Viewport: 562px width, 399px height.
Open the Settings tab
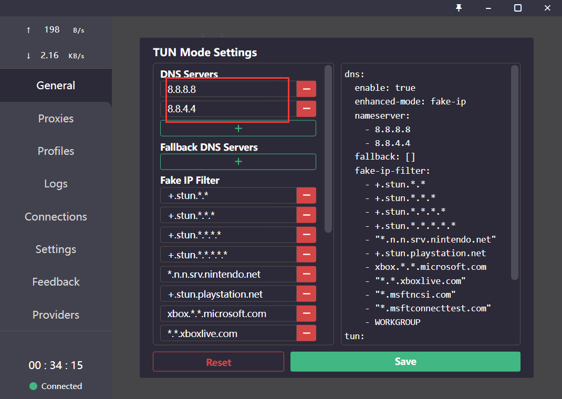[56, 249]
